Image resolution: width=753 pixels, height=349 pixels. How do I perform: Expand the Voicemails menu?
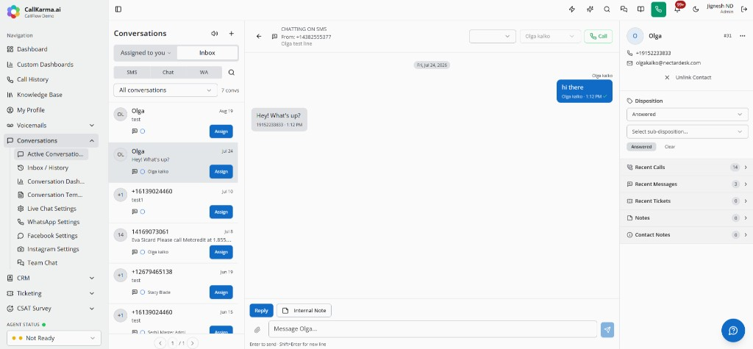coord(51,126)
